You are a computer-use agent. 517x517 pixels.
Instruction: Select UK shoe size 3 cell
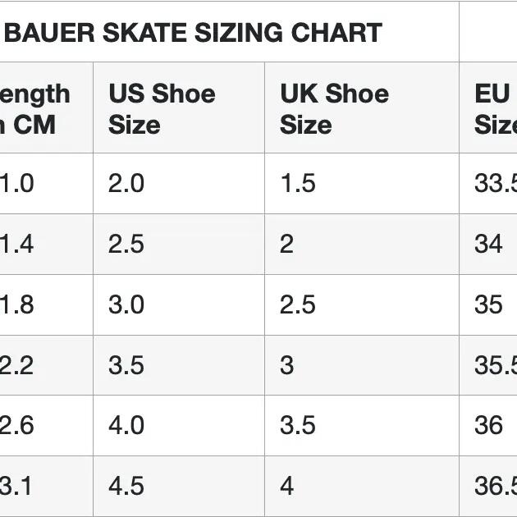tap(362, 365)
